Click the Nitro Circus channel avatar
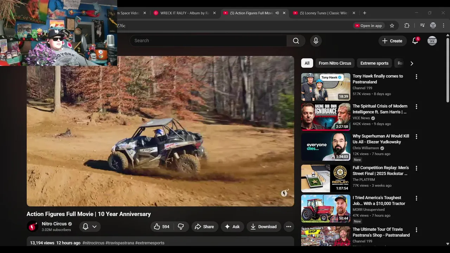This screenshot has height=253, width=450. [x=33, y=227]
